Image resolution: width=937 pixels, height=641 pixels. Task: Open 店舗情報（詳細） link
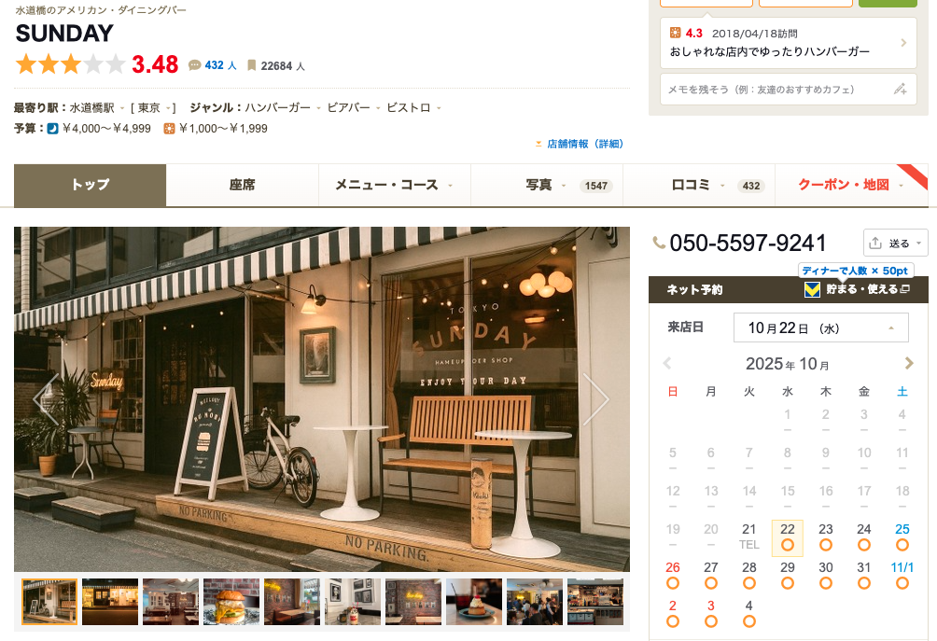(x=583, y=144)
